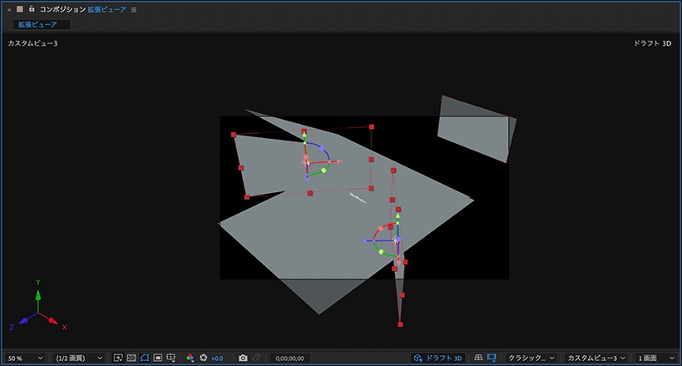Click the RGB channel colors icon
Image resolution: width=682 pixels, height=366 pixels.
[x=190, y=358]
